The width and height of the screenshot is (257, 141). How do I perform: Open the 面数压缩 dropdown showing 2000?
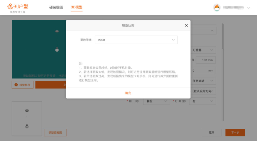point(136,40)
